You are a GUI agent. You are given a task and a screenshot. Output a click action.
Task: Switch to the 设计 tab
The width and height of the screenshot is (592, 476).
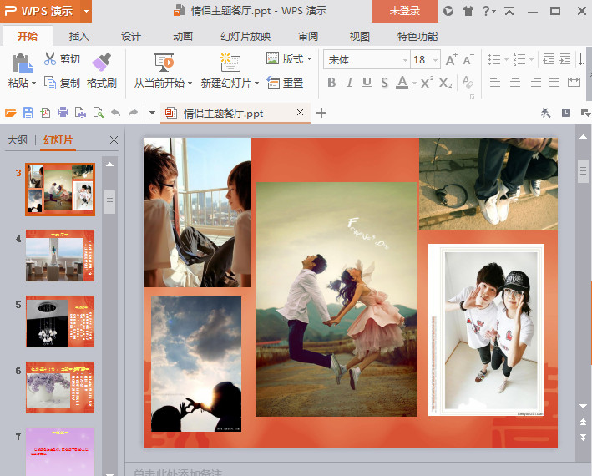[x=130, y=37]
